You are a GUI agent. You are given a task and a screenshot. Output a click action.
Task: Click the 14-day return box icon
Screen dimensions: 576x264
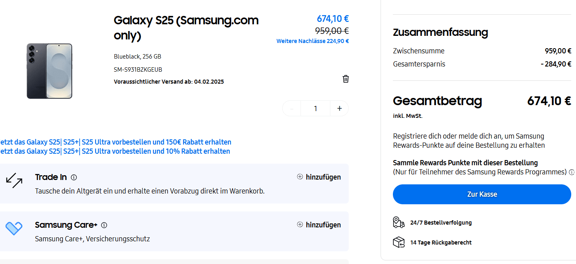point(398,242)
